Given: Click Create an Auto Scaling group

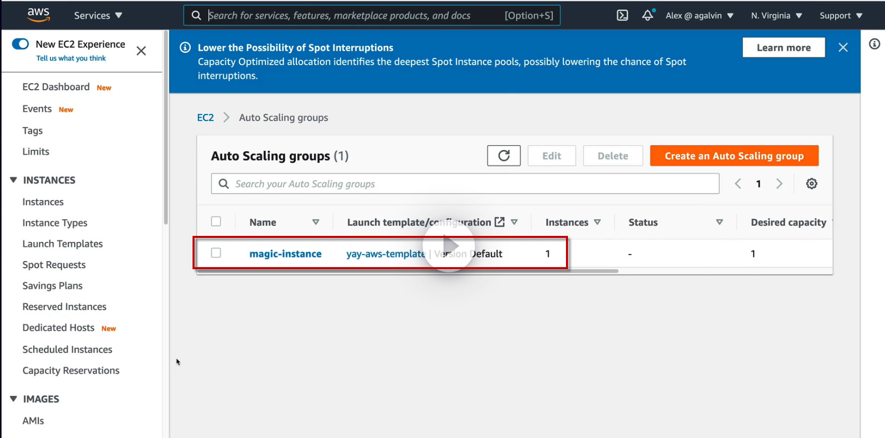Looking at the screenshot, I should [734, 156].
